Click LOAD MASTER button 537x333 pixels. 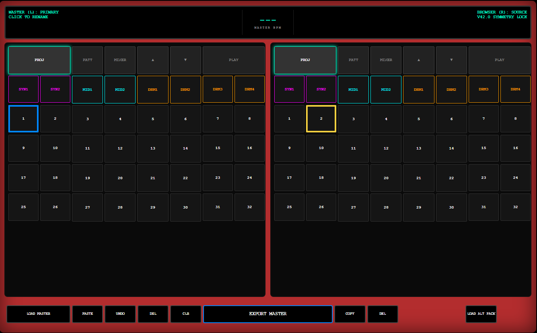(39, 314)
